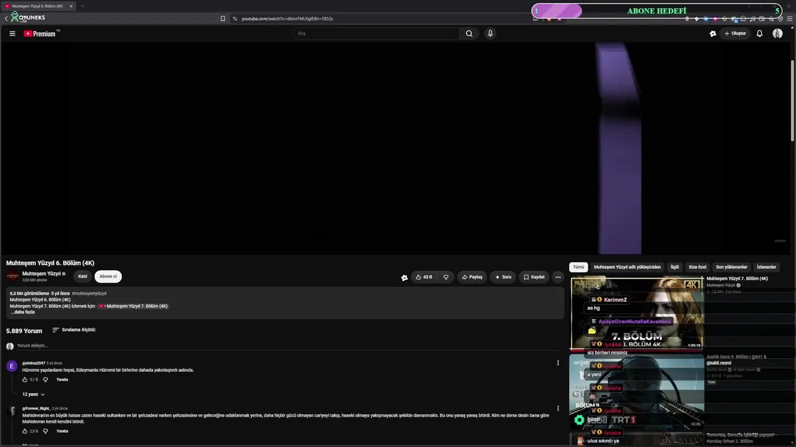Screen dimensions: 796x447
Task: Expand description with ...daha fazla
Action: 22,312
